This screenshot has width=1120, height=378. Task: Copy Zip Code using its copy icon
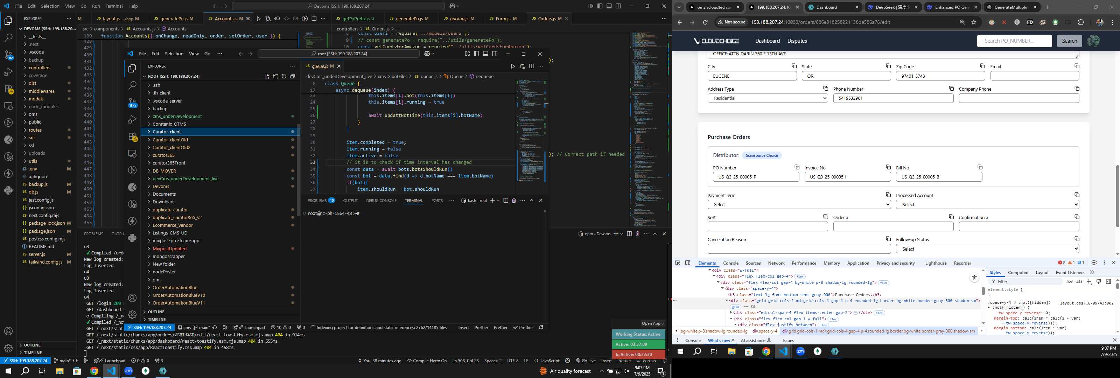[x=982, y=66]
